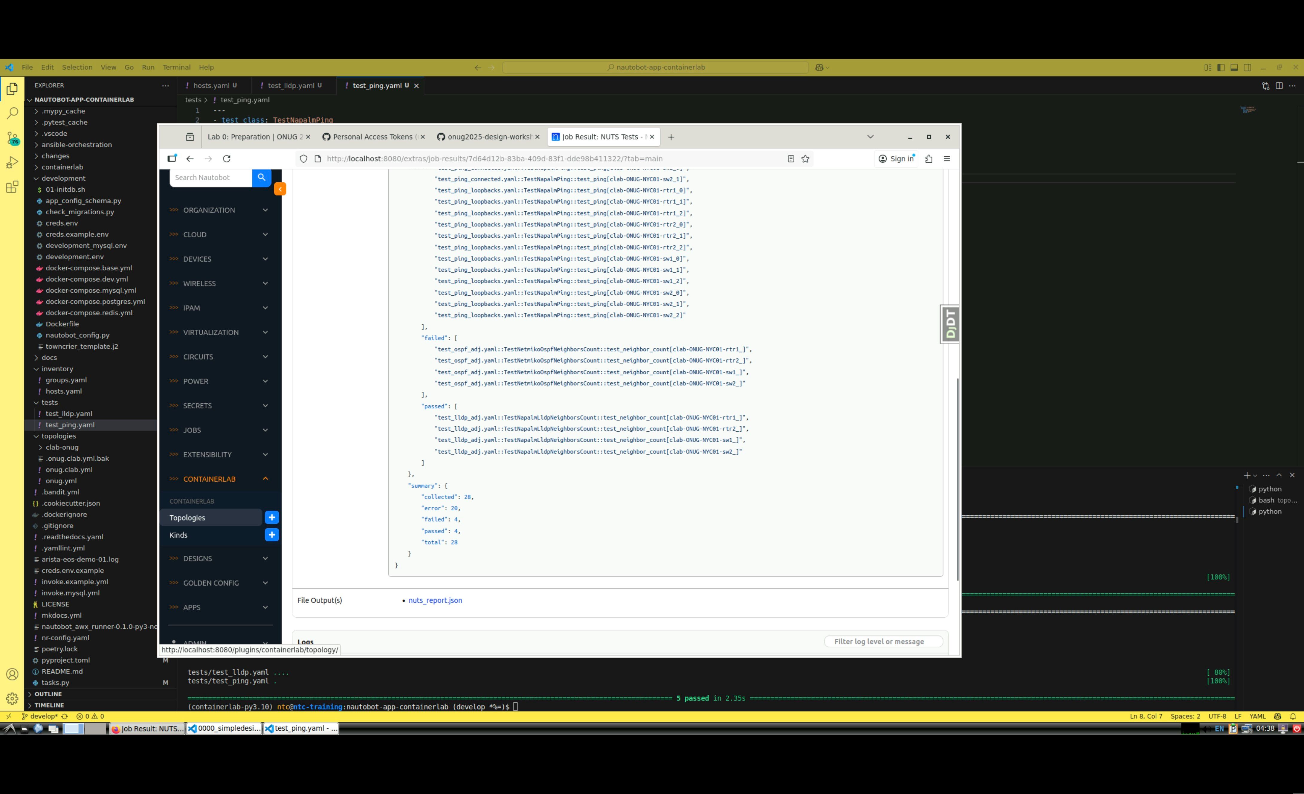Click the Sign in button
Image resolution: width=1304 pixels, height=794 pixels.
pyautogui.click(x=897, y=159)
